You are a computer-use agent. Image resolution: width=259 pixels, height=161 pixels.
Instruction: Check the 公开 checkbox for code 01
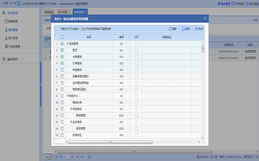[x=137, y=44]
